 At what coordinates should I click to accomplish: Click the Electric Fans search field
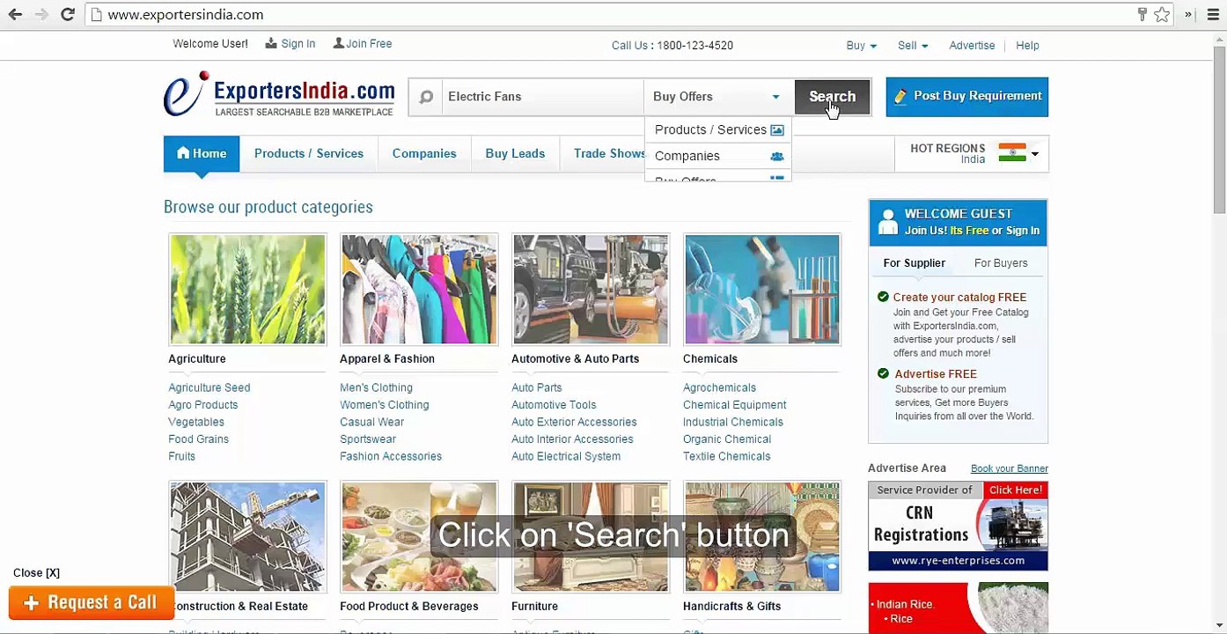[542, 97]
